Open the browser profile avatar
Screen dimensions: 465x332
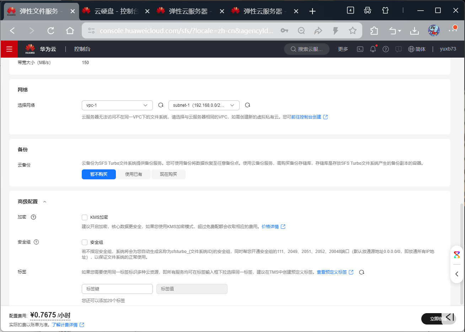point(434,31)
